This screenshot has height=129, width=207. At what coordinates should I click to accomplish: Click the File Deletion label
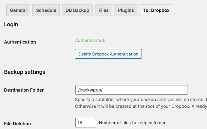tap(17, 124)
